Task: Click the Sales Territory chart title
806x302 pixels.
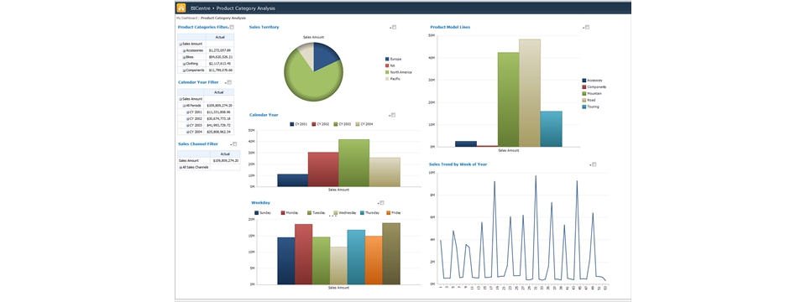Action: coord(264,27)
